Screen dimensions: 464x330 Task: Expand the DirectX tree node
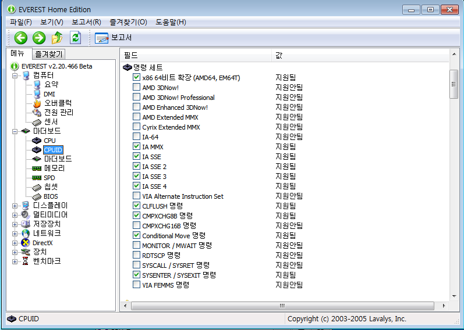point(15,243)
